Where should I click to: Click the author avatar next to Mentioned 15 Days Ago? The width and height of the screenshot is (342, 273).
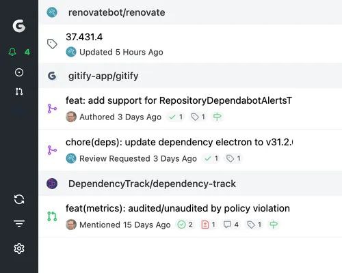[x=71, y=225]
